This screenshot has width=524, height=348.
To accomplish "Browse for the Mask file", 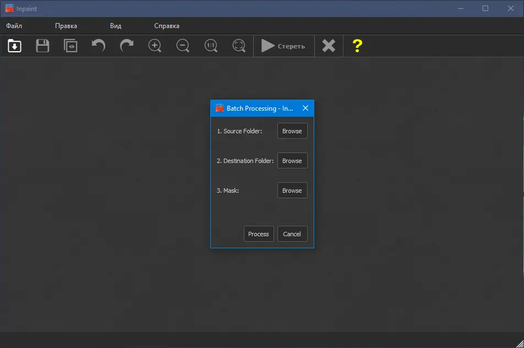I will coord(292,191).
